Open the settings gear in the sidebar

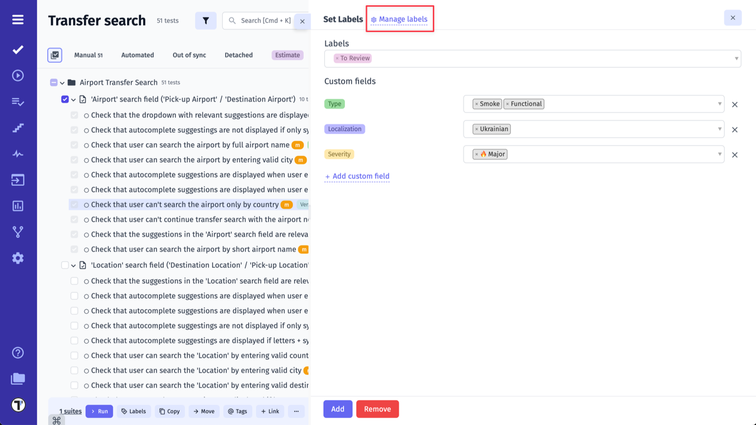click(x=18, y=258)
